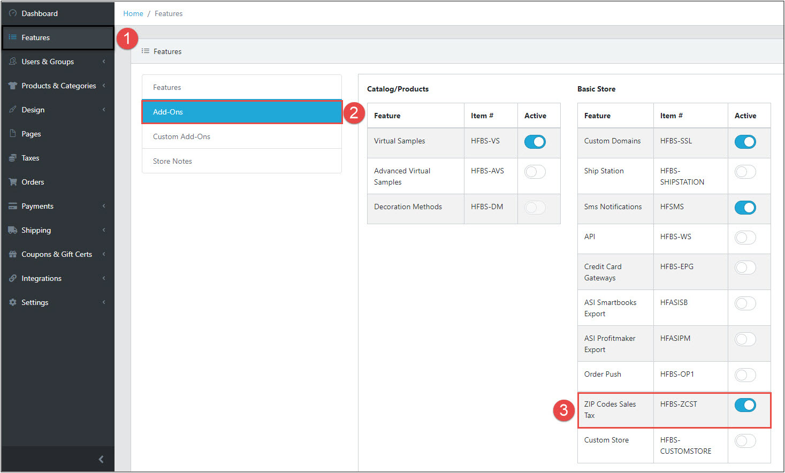Screen dimensions: 785x473
Task: Click the Shipping truck icon
Action: pos(13,230)
